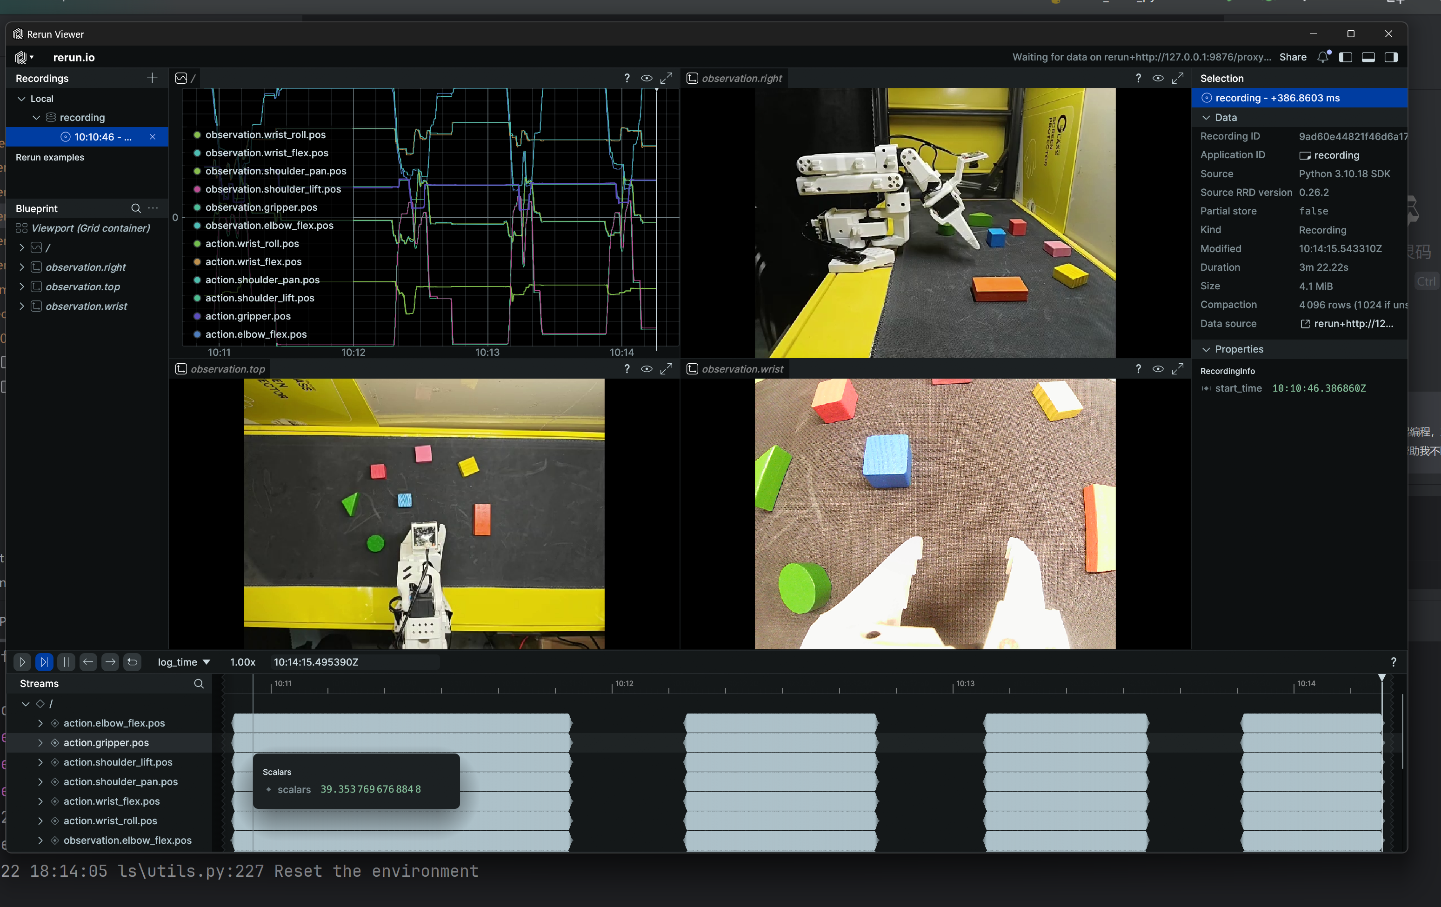Toggle visibility of the time series plot view
The image size is (1441, 907).
[646, 79]
